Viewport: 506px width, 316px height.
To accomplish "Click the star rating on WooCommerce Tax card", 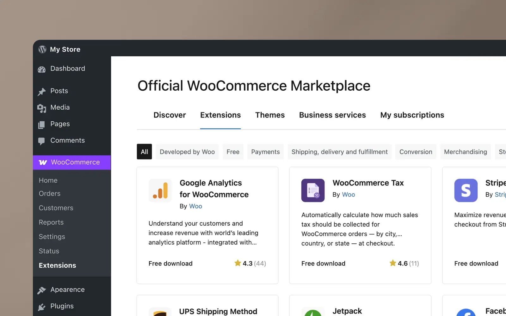I will point(404,263).
